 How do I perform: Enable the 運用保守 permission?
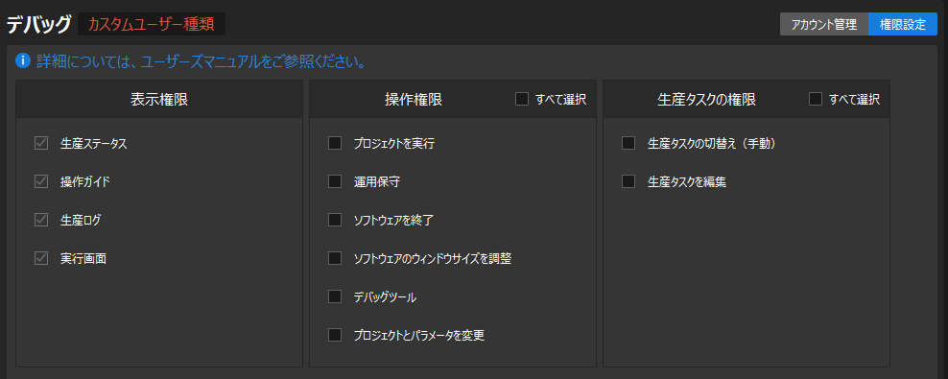click(335, 182)
